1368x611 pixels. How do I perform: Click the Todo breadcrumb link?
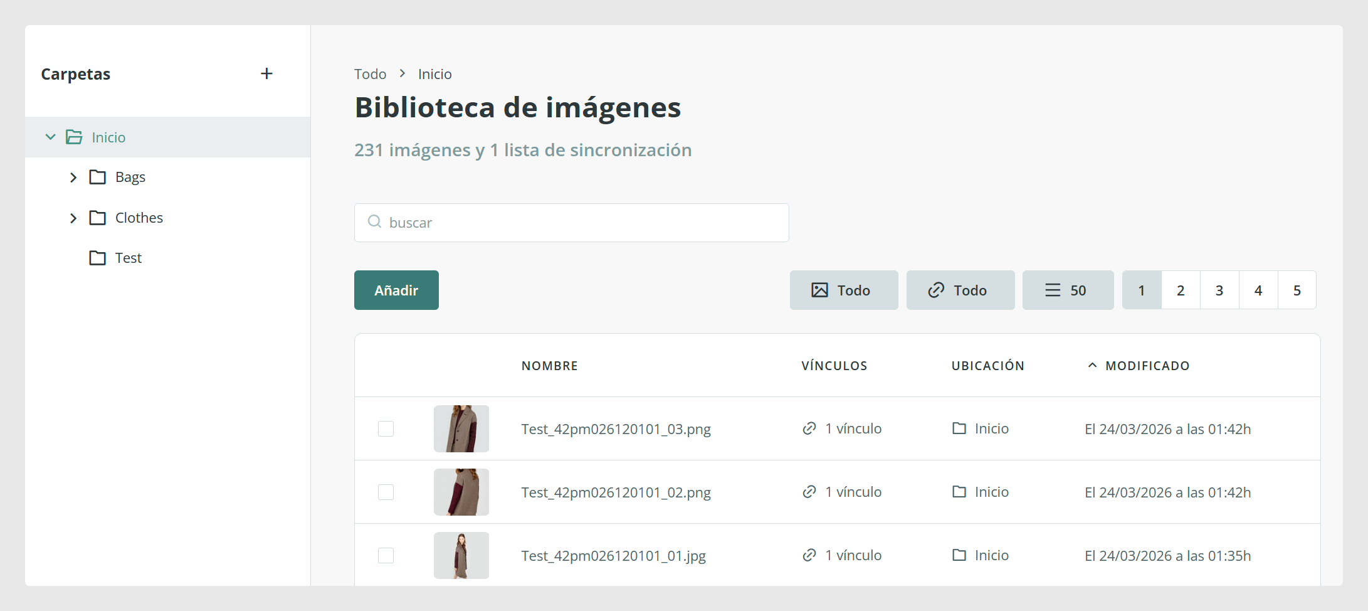(370, 74)
